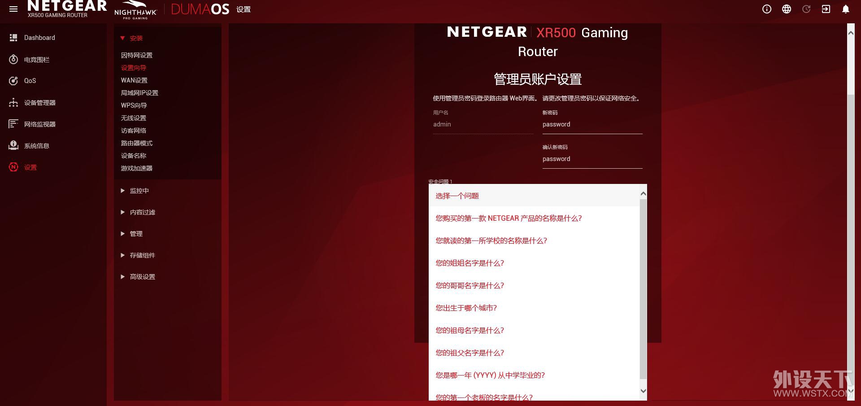Open 无线设置 menu item

tap(134, 118)
